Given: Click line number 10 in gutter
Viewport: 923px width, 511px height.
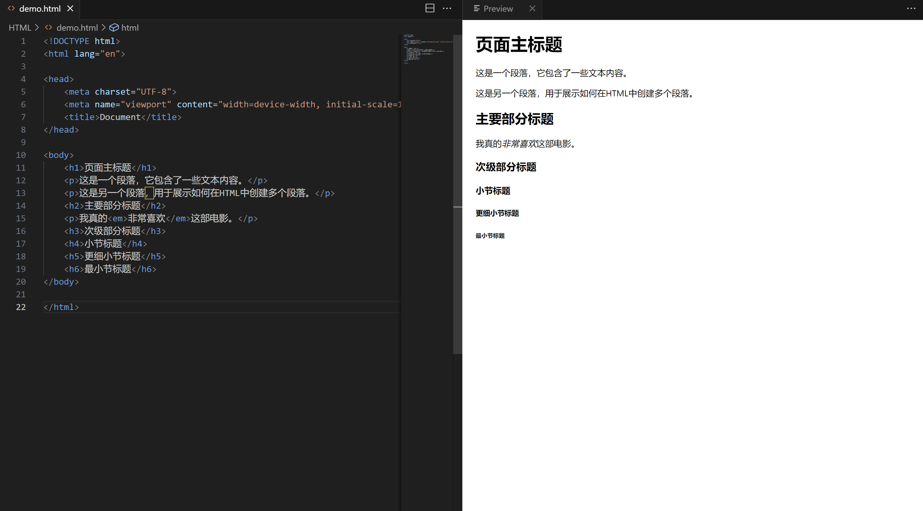Looking at the screenshot, I should 21,155.
